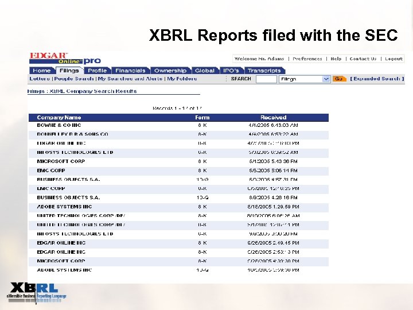413x310 pixels.
Task: Open the Help link
Action: [336, 59]
